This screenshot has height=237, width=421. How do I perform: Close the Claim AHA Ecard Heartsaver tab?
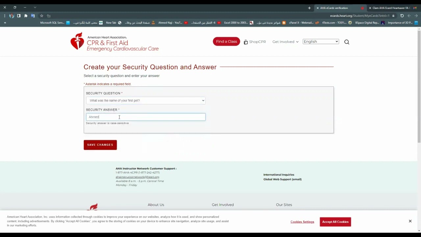370,8
